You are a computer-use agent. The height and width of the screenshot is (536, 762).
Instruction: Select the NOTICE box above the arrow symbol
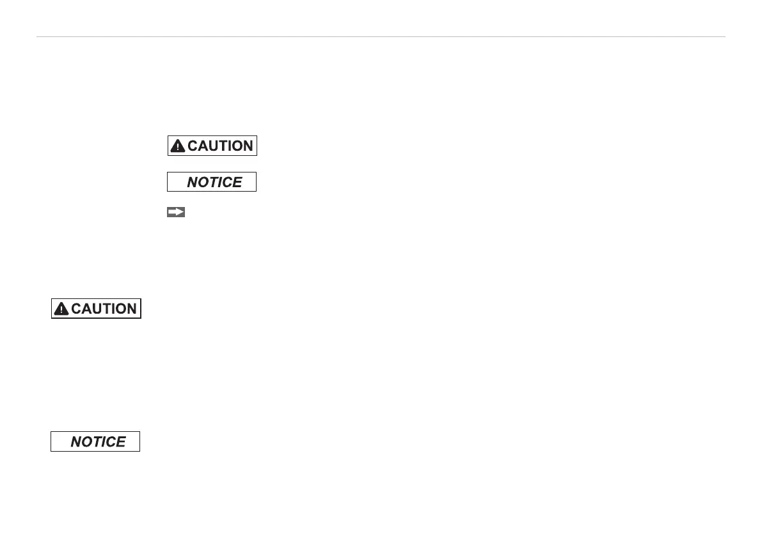pyautogui.click(x=212, y=182)
